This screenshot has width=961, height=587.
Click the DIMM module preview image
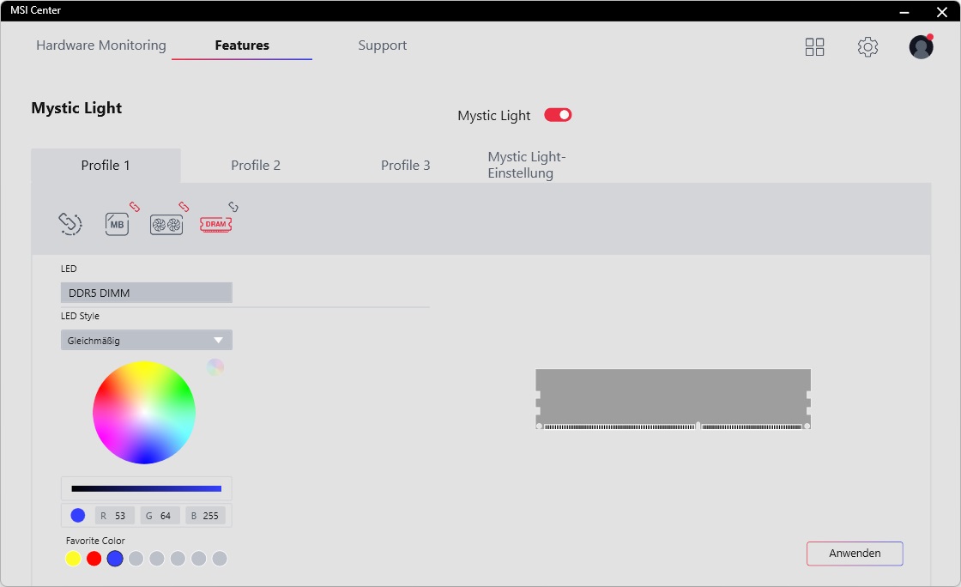tap(673, 399)
